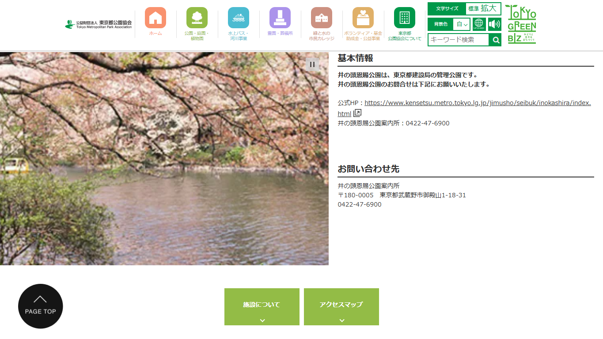Click the Tokyo Metropolitan Park Association logo
This screenshot has height=339, width=603.
coord(99,24)
